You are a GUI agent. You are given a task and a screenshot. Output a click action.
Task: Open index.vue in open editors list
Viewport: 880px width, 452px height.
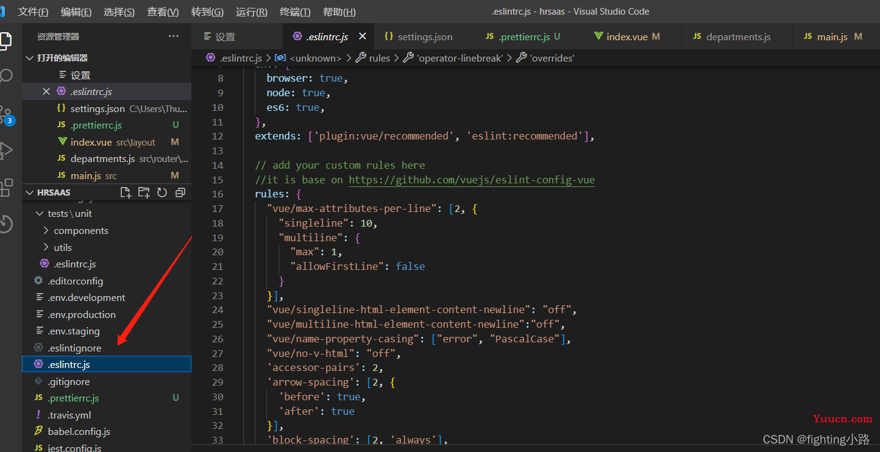[107, 142]
